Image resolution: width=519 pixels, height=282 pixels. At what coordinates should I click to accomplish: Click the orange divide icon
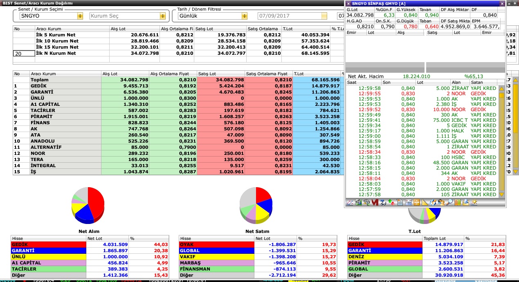pos(416,202)
